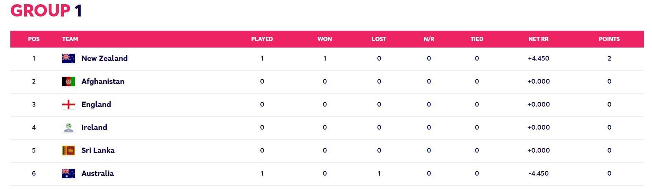Click the Sri Lanka flag icon
652x189 pixels.
point(68,150)
